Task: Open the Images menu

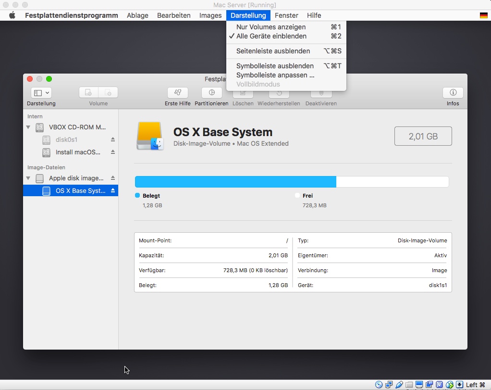Action: click(210, 15)
